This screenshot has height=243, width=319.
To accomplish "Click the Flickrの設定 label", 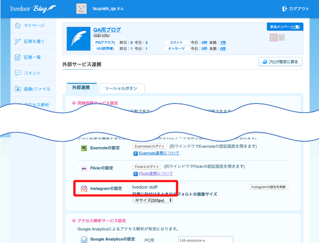I will [x=102, y=168].
